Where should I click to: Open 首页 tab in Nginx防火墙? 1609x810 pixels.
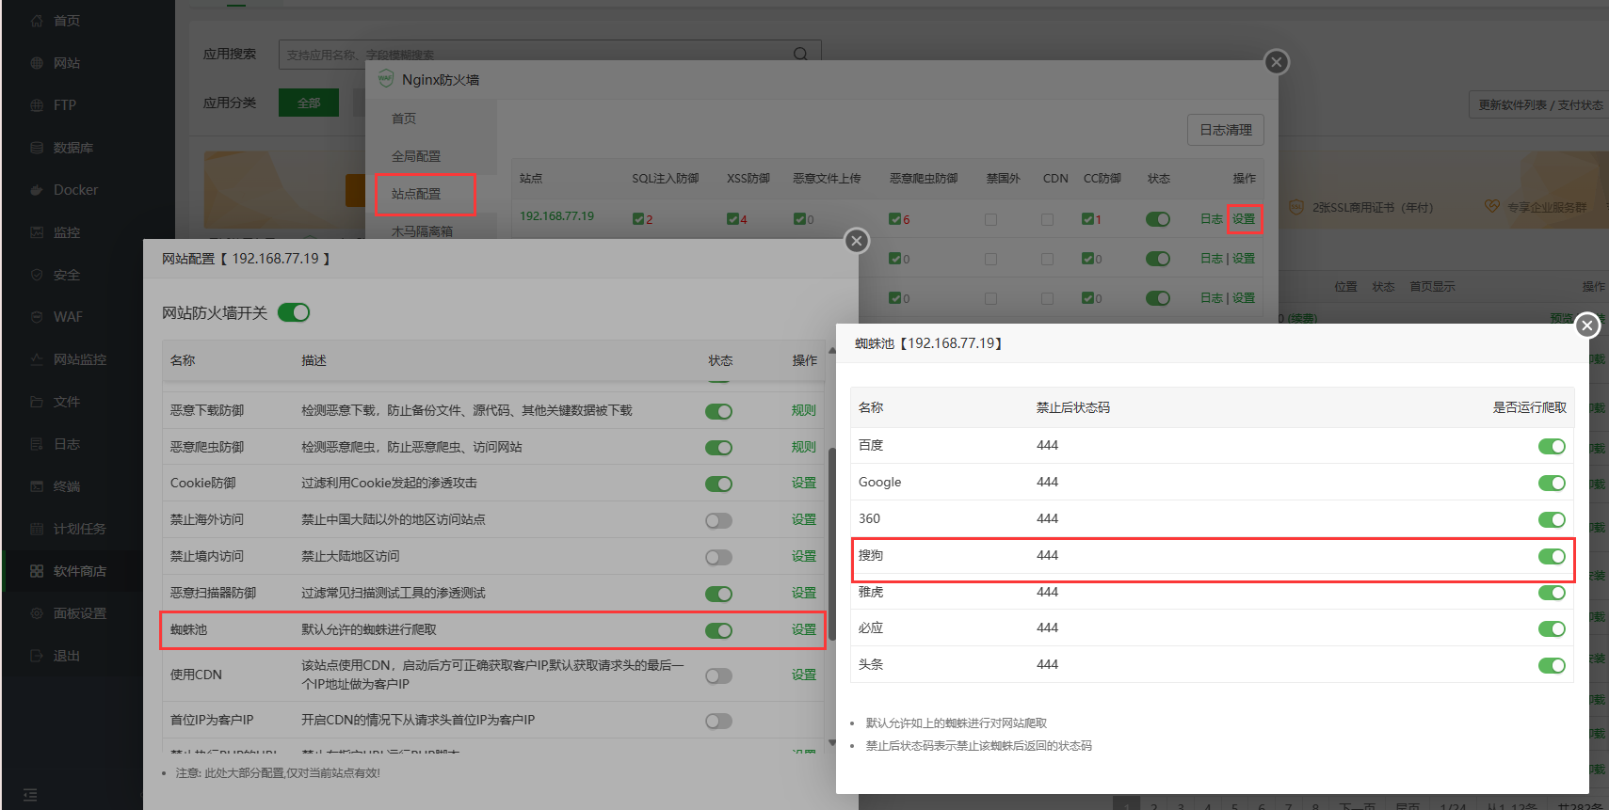click(404, 119)
